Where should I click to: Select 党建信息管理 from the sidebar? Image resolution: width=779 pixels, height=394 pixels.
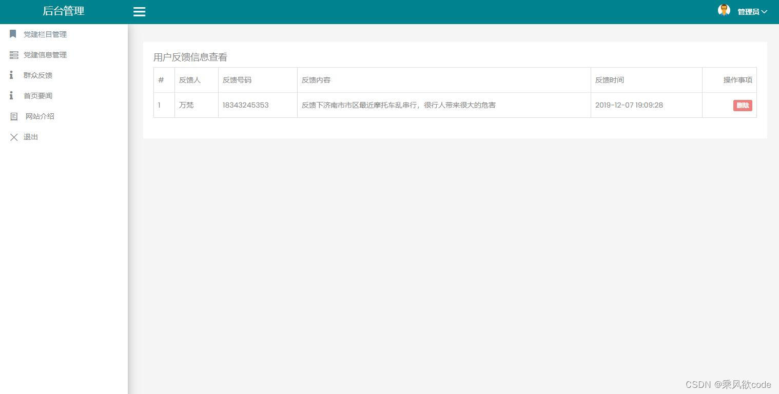[45, 54]
